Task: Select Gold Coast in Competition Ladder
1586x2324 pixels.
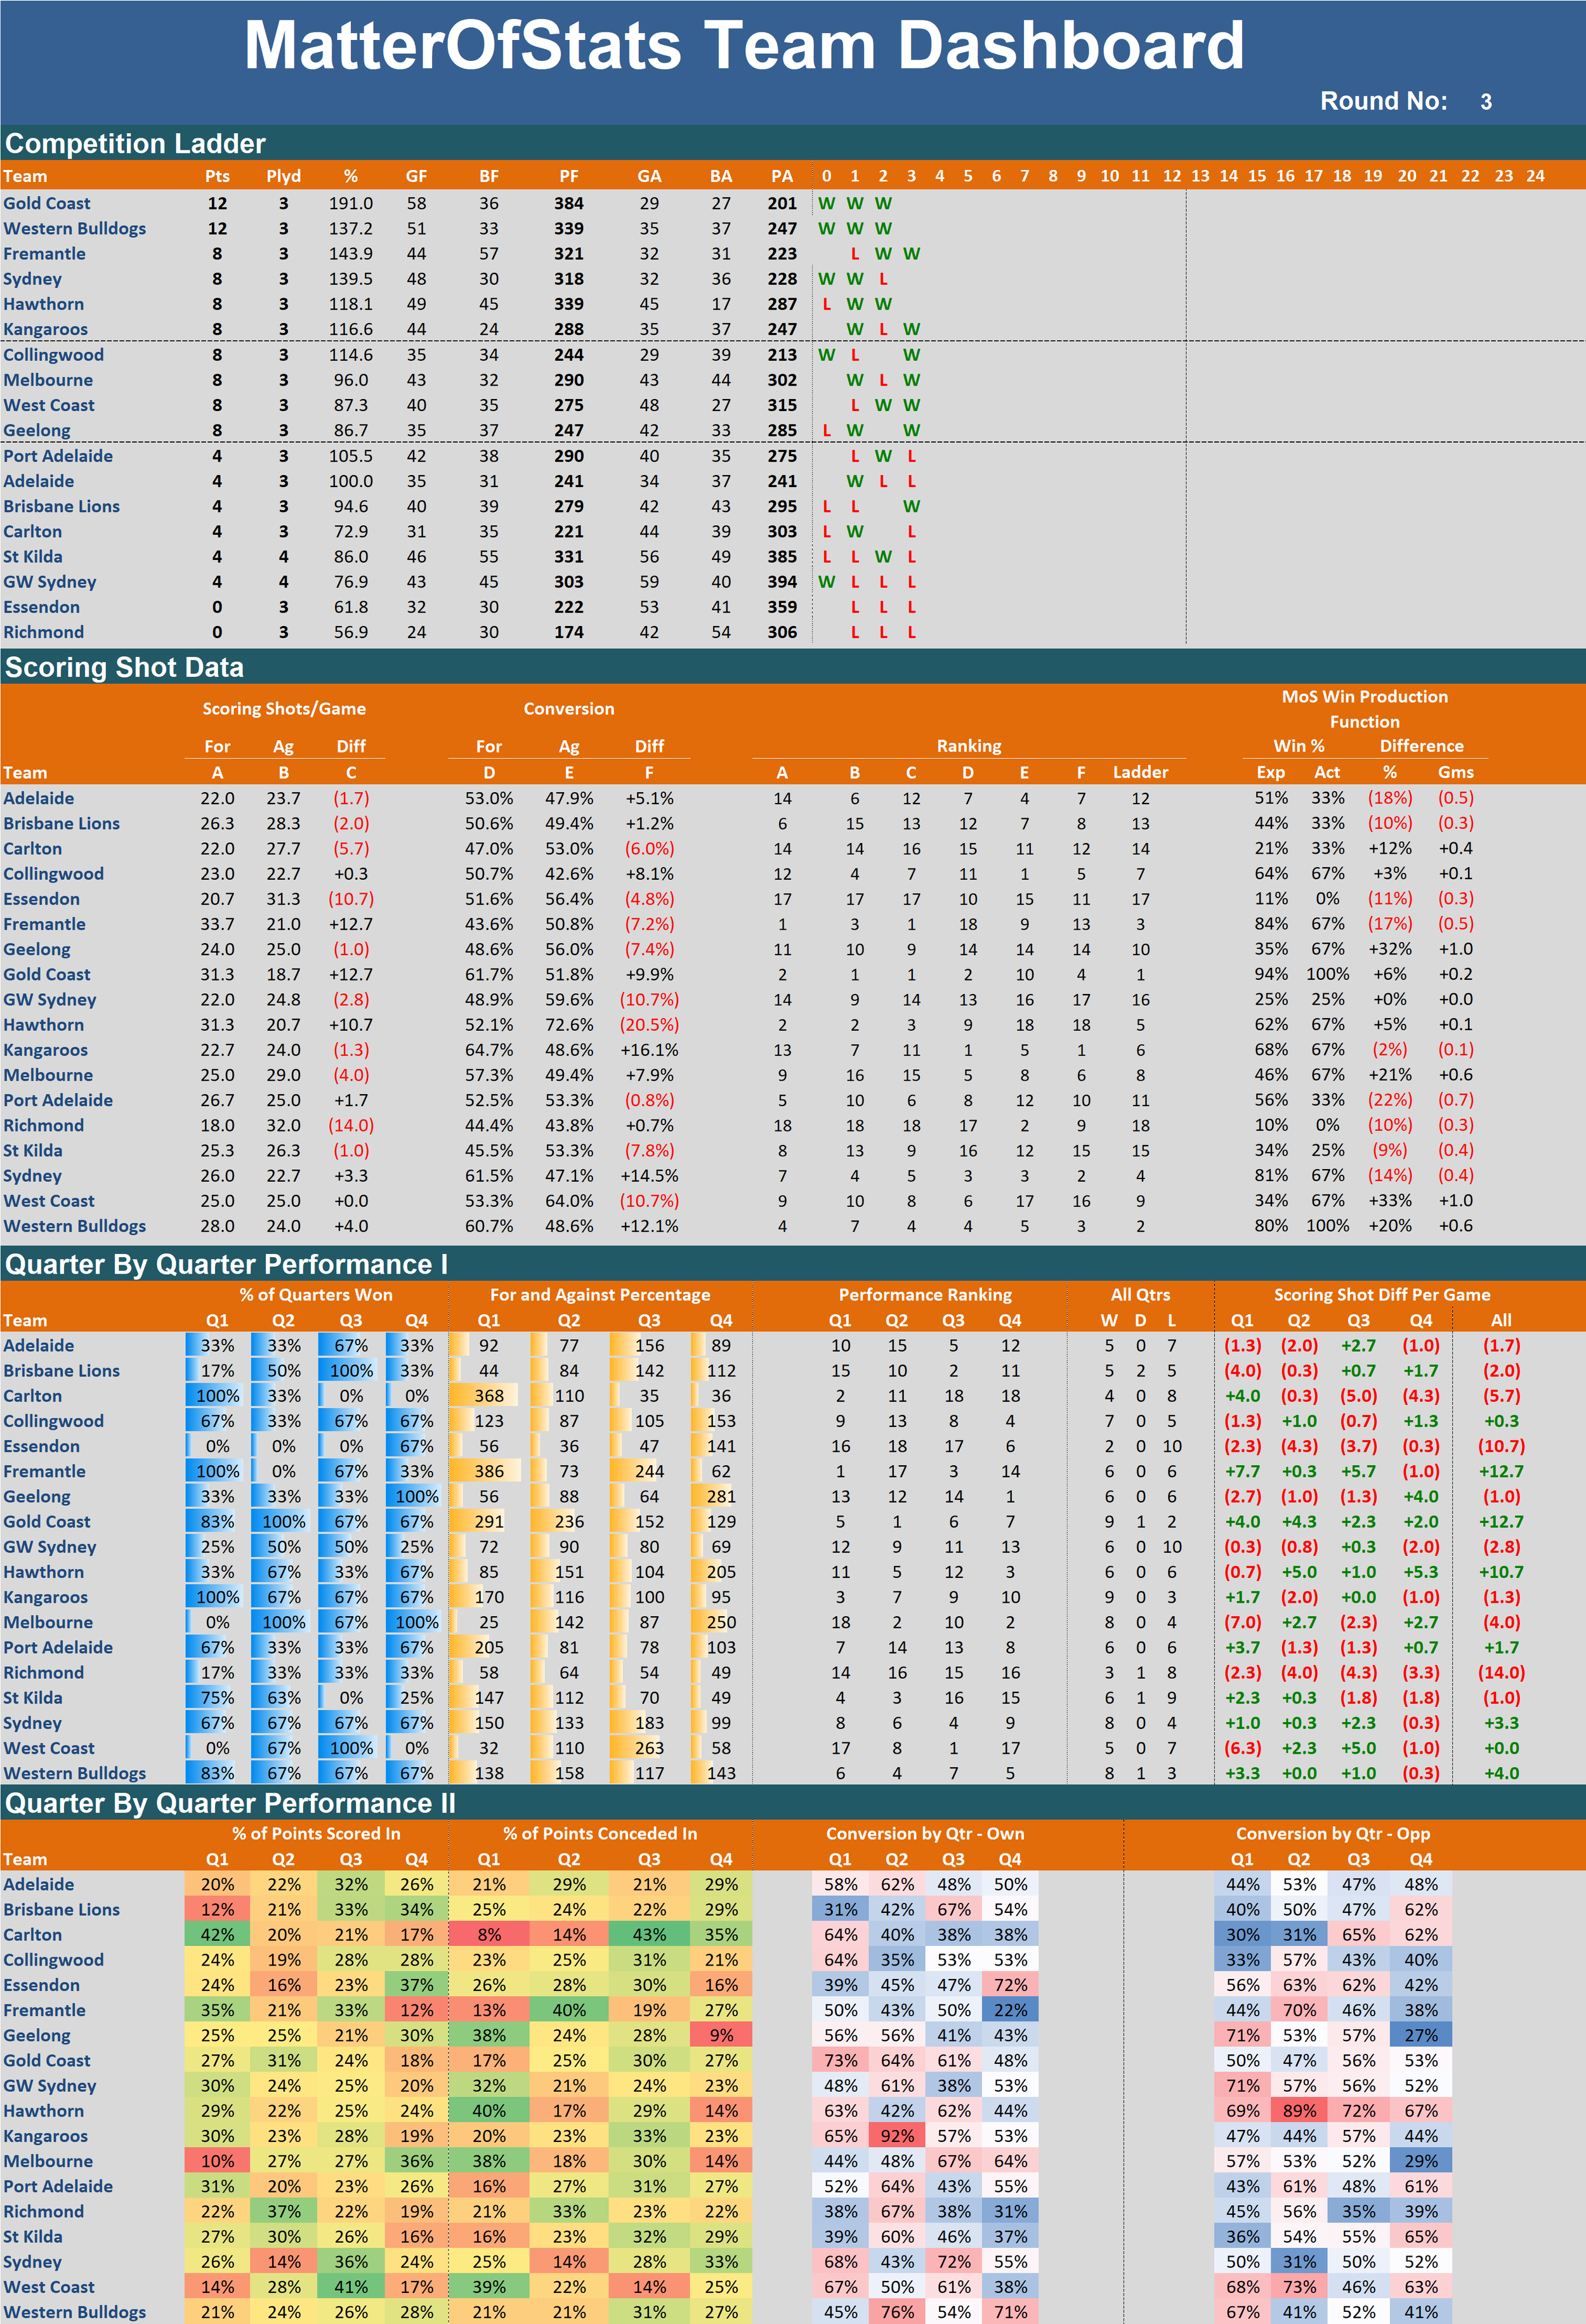Action: pos(47,203)
